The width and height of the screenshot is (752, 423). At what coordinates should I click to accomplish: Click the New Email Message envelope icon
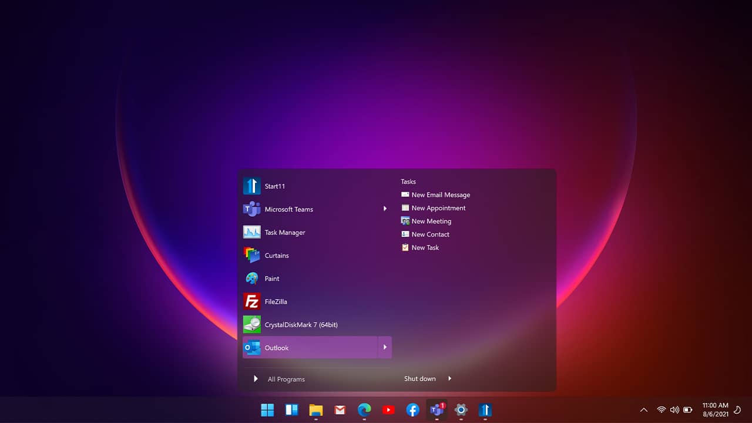(x=405, y=194)
